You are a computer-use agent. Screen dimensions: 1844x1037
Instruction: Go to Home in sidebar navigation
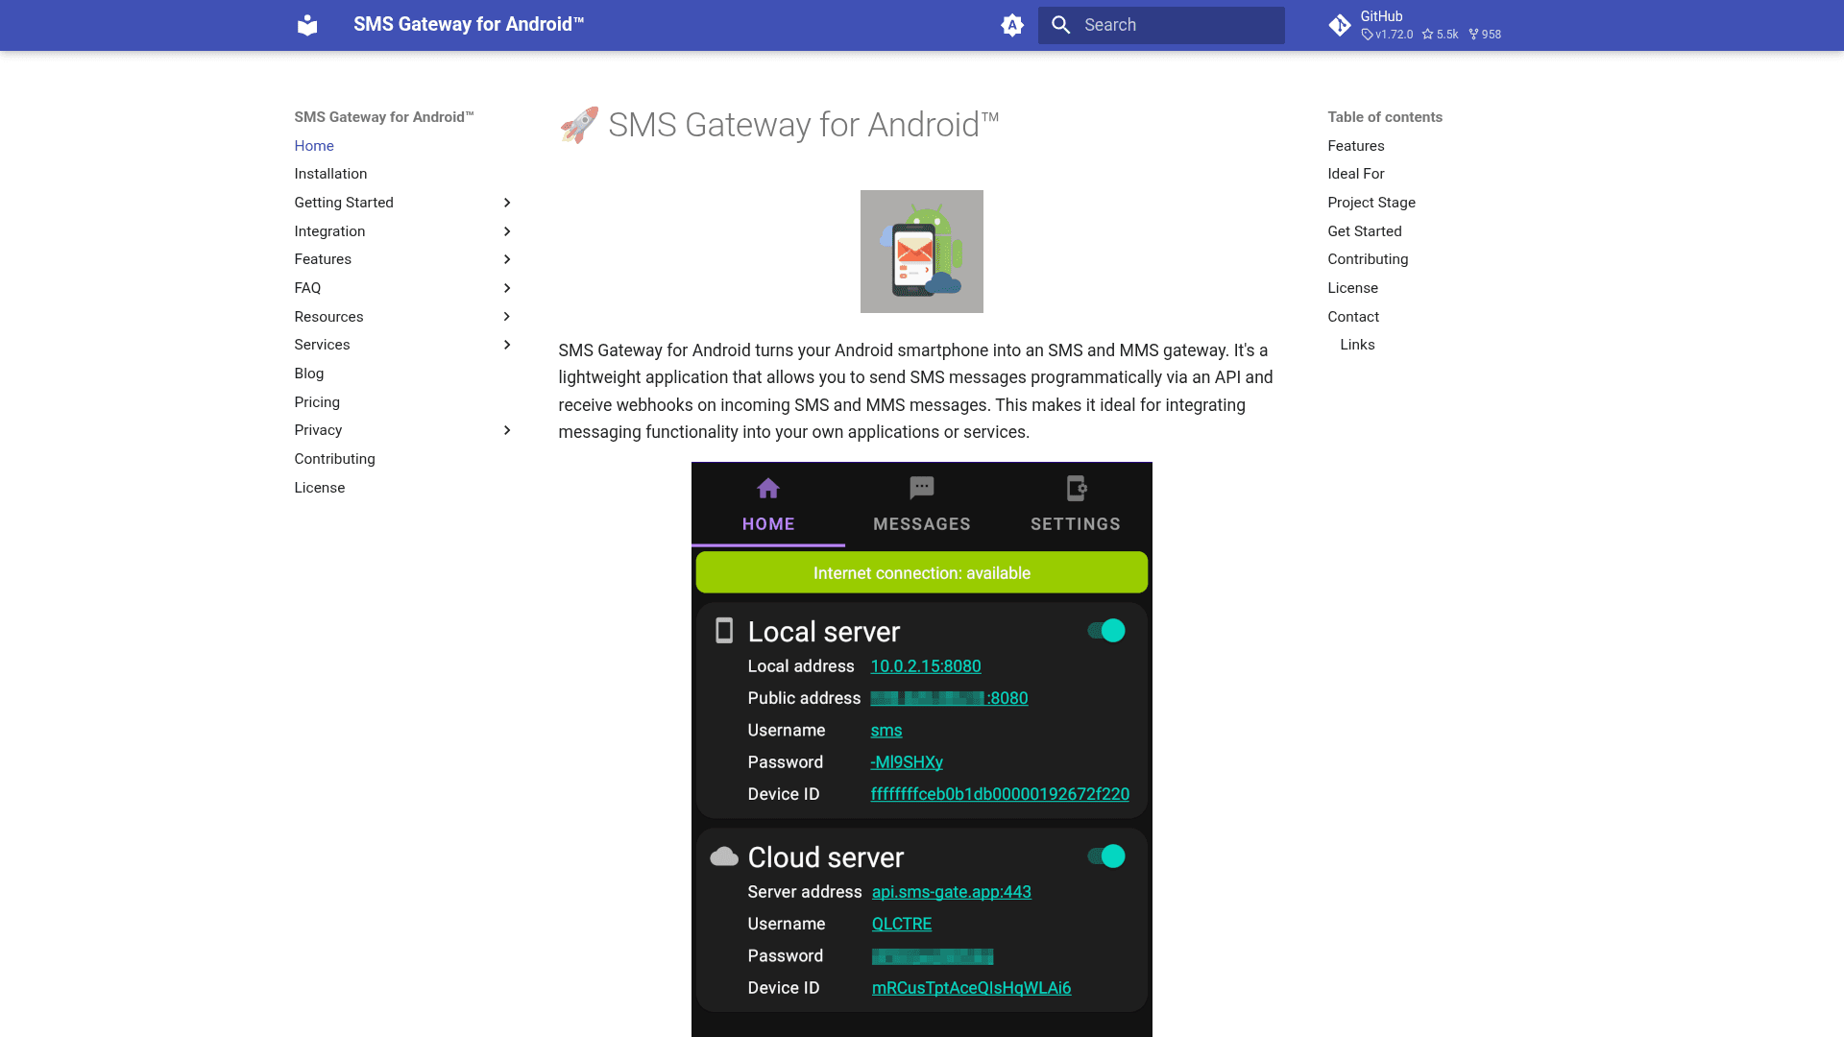click(314, 146)
